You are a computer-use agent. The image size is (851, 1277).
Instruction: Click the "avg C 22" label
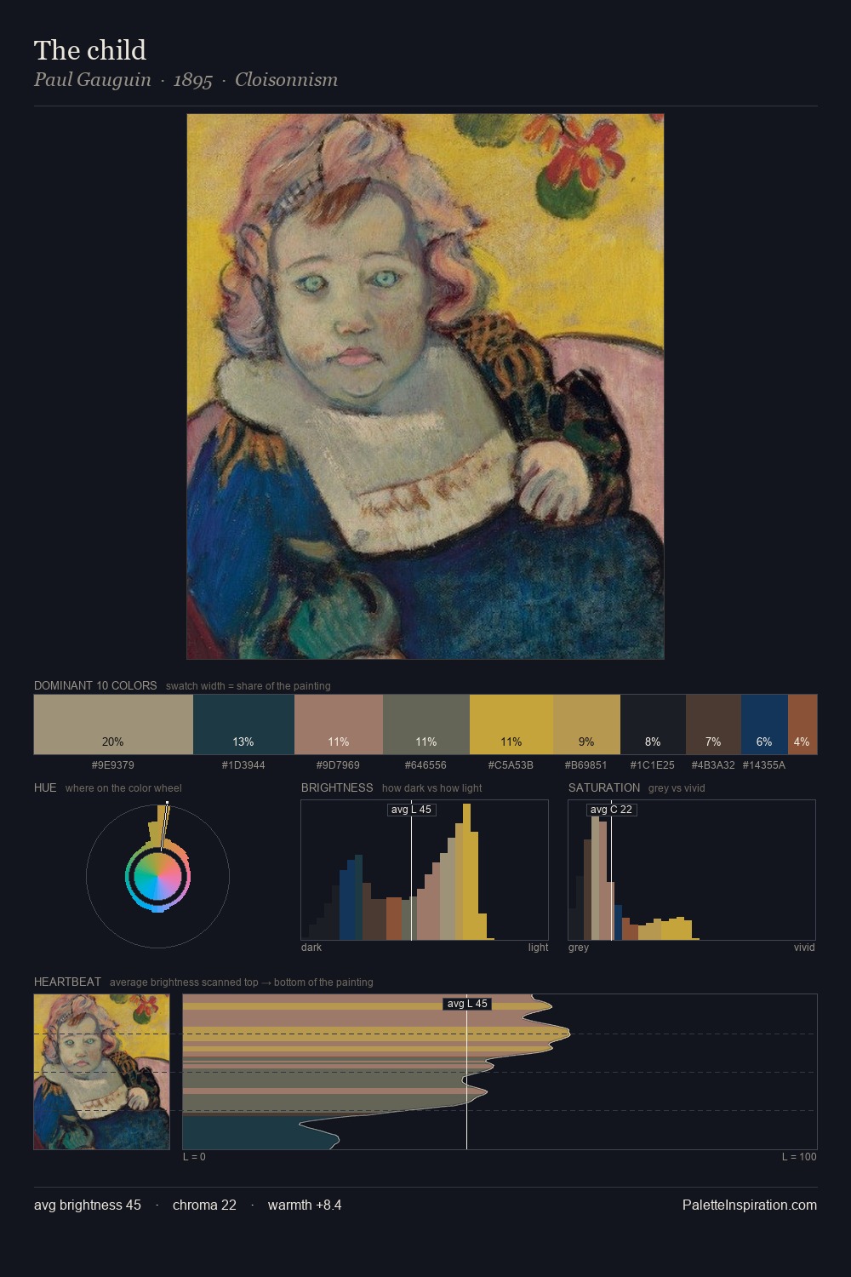611,810
